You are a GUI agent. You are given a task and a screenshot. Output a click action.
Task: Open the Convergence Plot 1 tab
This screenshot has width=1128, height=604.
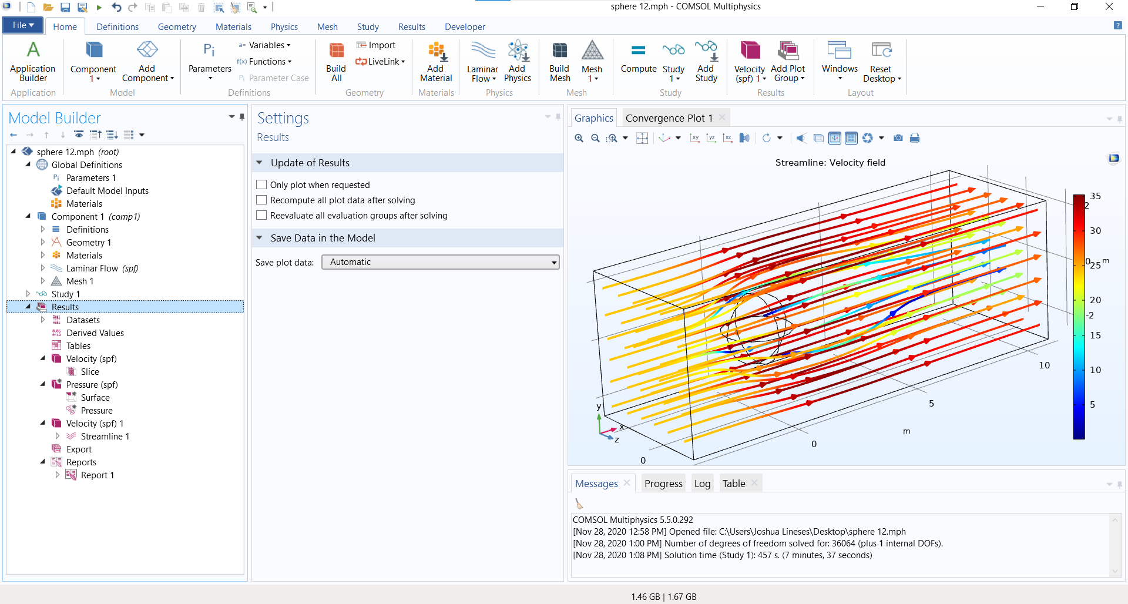click(669, 118)
